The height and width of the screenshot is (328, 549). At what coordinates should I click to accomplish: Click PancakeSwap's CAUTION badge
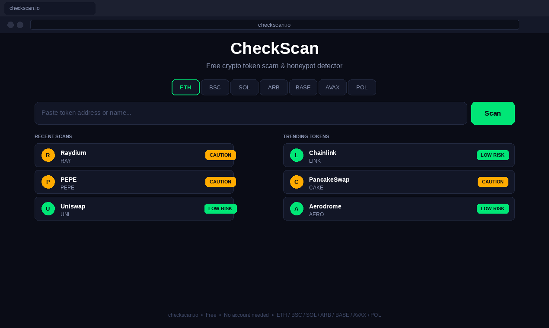[x=493, y=182]
